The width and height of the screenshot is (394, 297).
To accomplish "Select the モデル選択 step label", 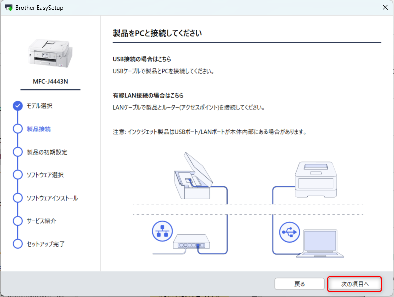I will [x=40, y=106].
